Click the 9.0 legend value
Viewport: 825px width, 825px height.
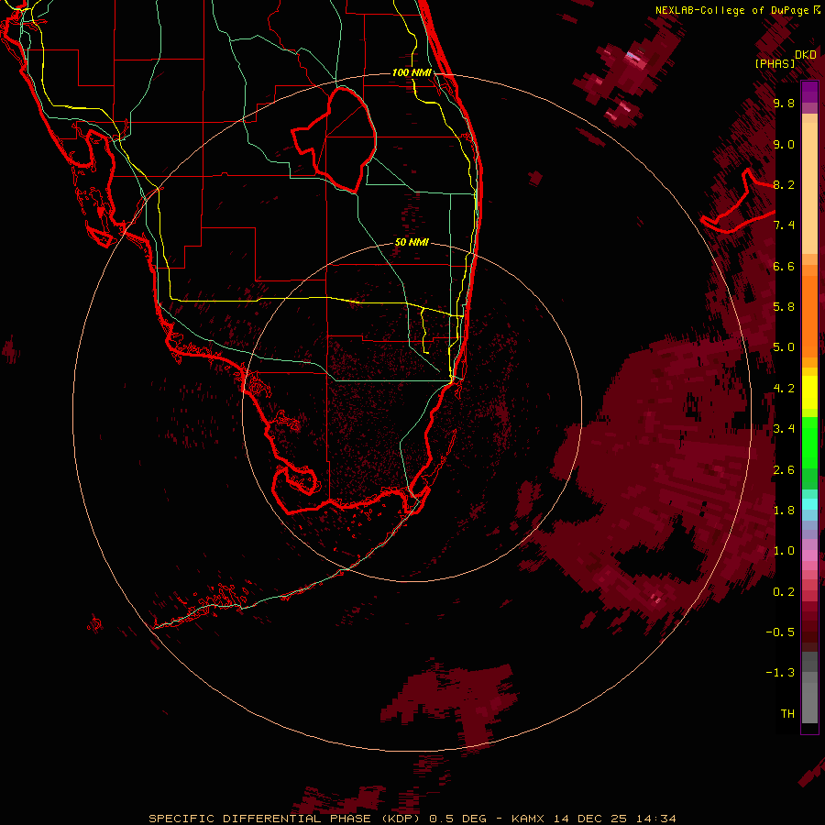coord(784,145)
